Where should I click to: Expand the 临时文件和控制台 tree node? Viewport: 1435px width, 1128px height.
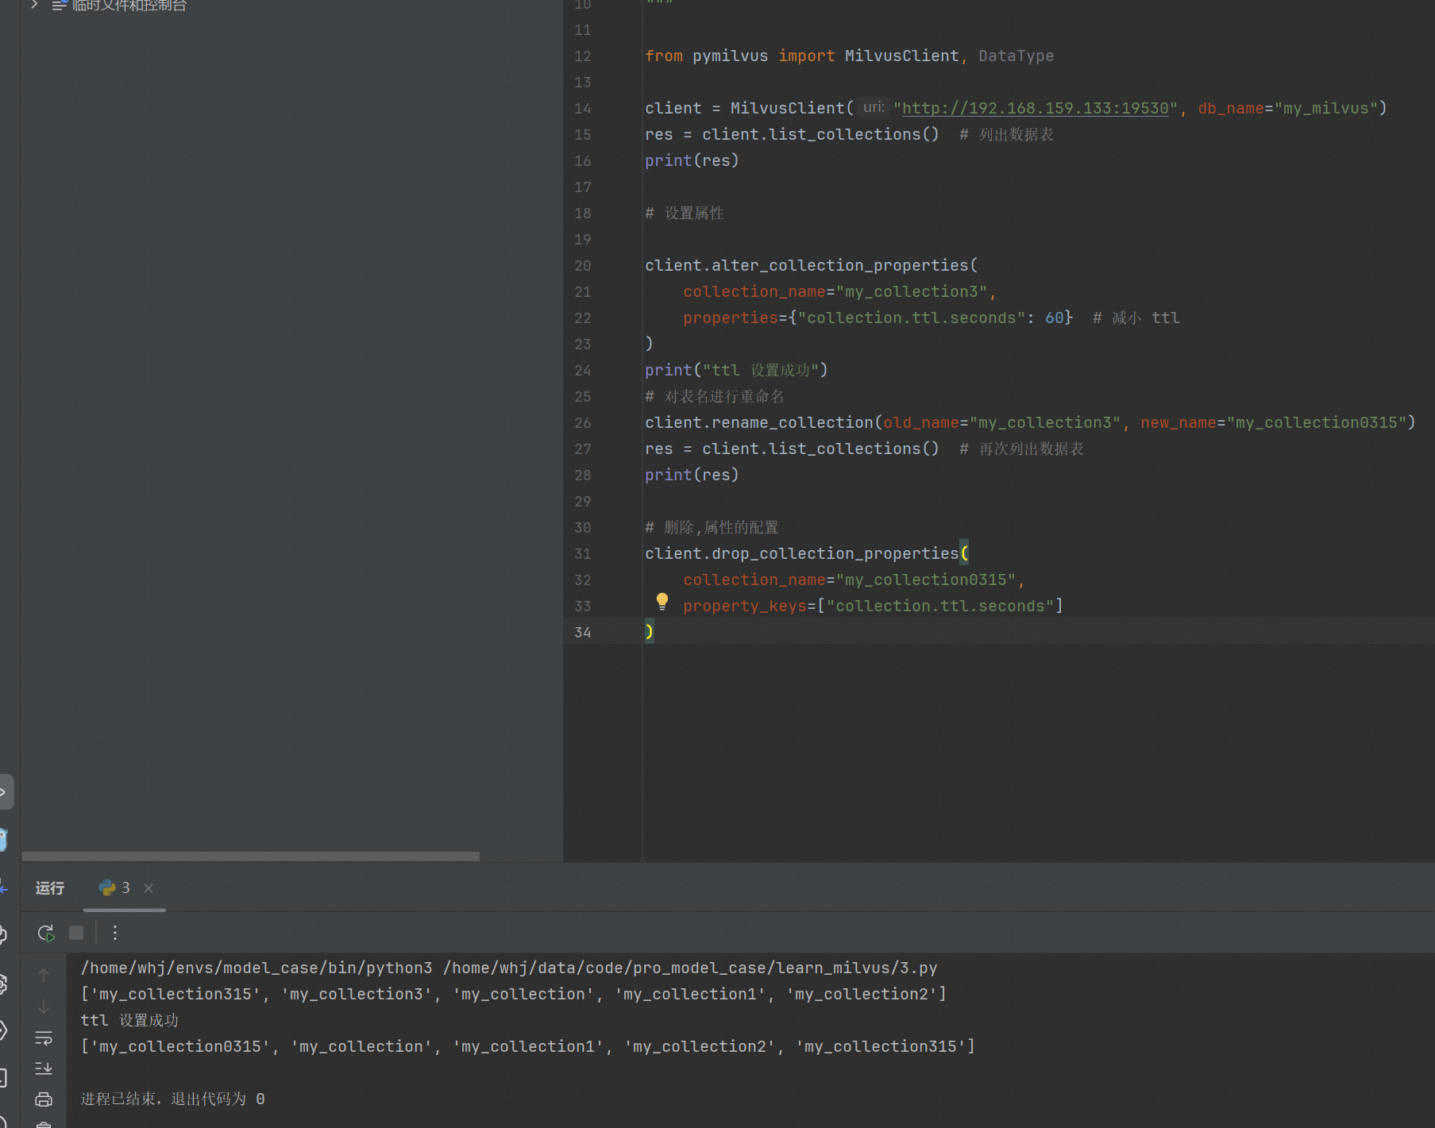tap(34, 5)
